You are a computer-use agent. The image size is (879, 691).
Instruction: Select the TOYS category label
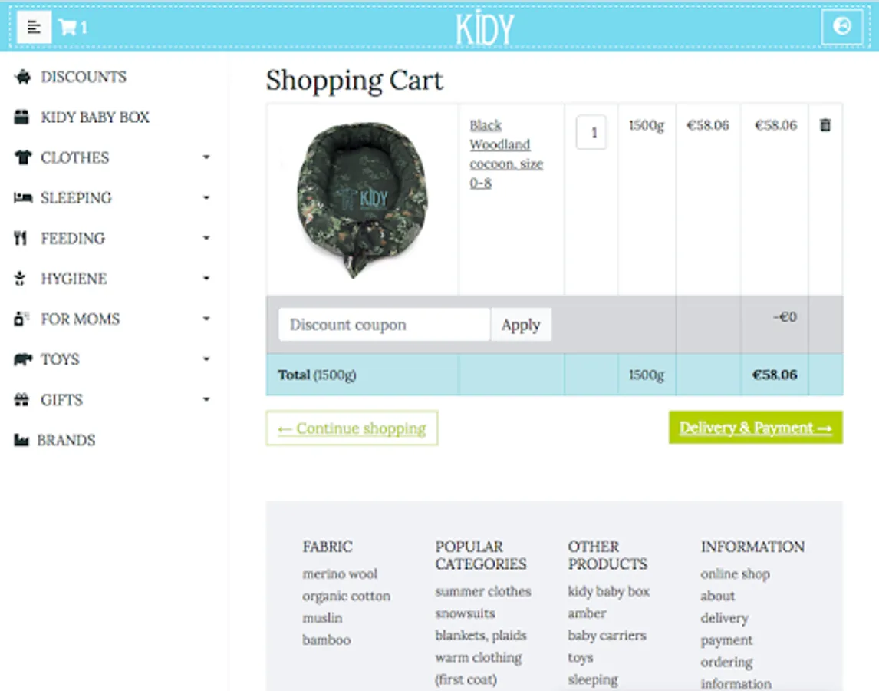[x=60, y=359]
